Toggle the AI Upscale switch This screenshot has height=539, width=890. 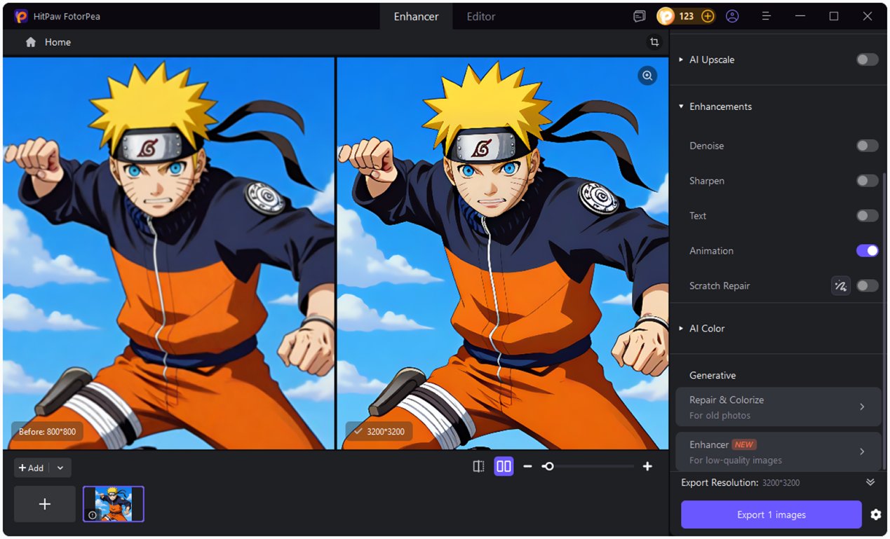(868, 60)
